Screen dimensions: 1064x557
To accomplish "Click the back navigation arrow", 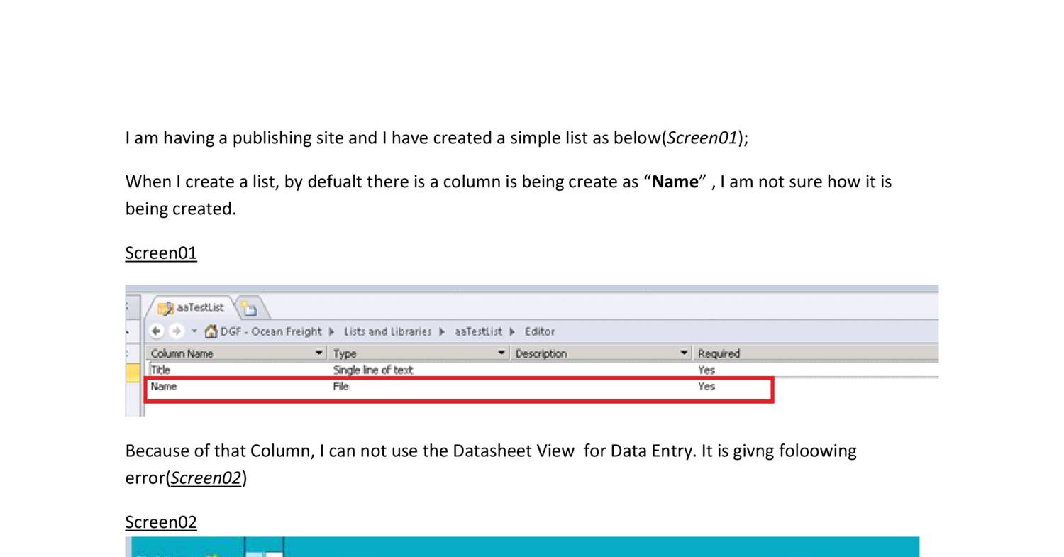I will click(x=157, y=331).
